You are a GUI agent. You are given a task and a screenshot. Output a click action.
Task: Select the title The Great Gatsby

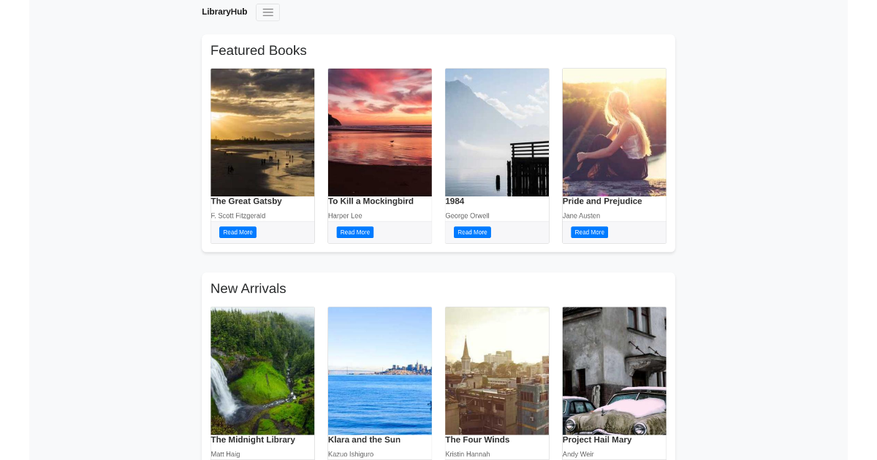tap(246, 201)
